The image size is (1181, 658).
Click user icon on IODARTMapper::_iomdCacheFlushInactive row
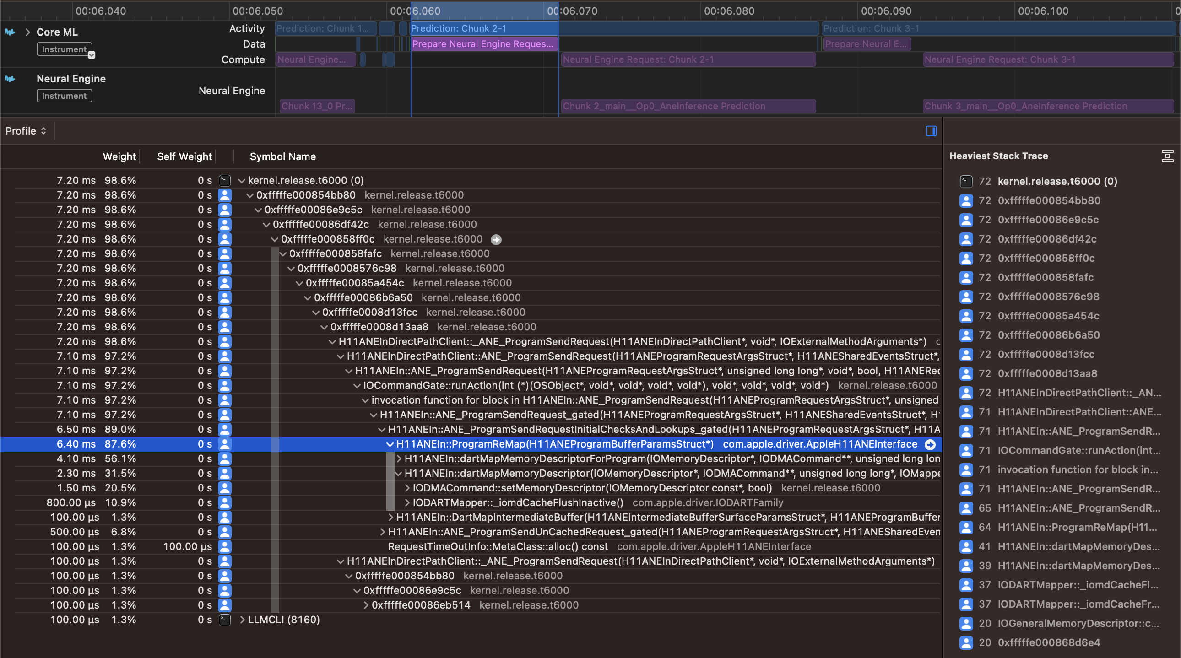[x=225, y=503]
